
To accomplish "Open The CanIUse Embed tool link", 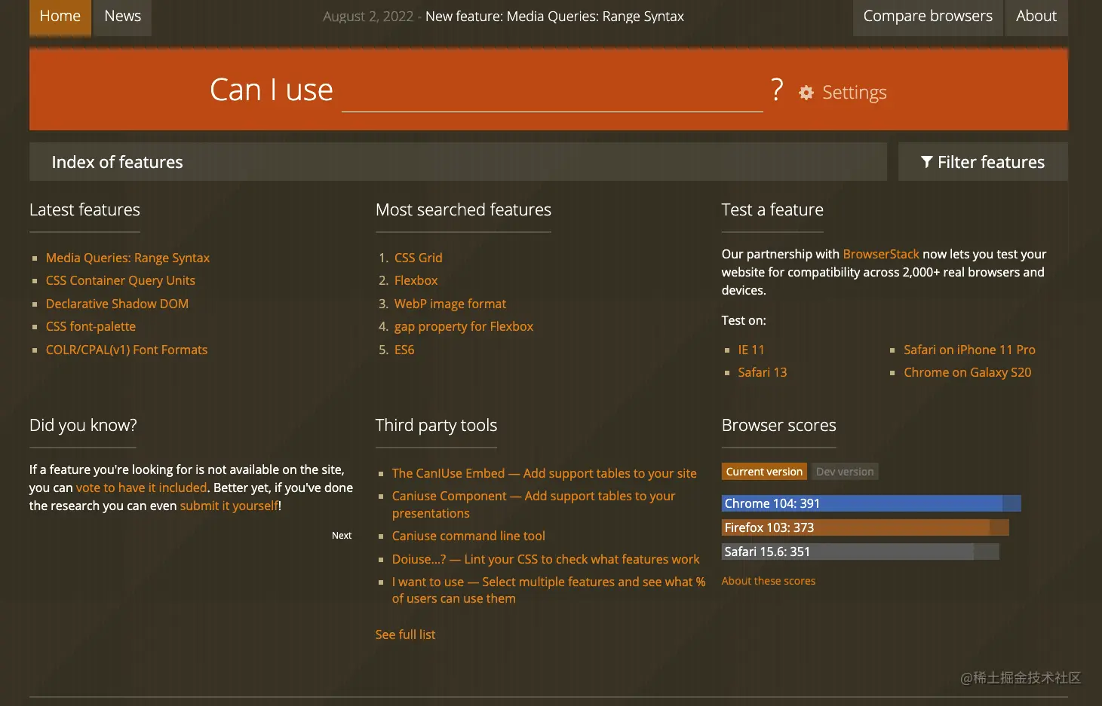I will 545,473.
